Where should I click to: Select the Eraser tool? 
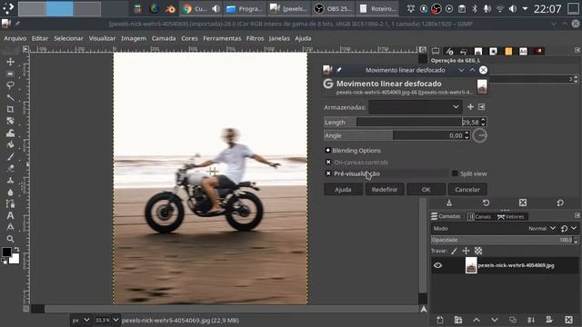coord(10,168)
